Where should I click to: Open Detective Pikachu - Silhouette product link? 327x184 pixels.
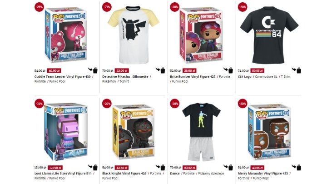coord(125,77)
